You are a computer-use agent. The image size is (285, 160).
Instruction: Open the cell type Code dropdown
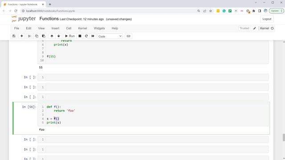pyautogui.click(x=110, y=36)
